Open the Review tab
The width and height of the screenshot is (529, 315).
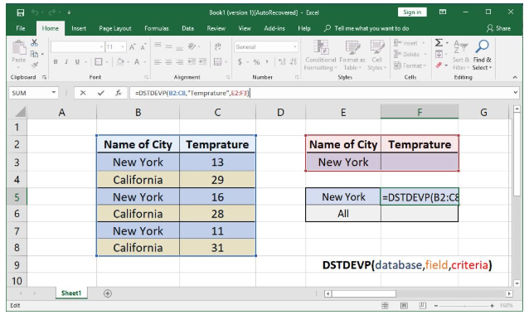(216, 28)
